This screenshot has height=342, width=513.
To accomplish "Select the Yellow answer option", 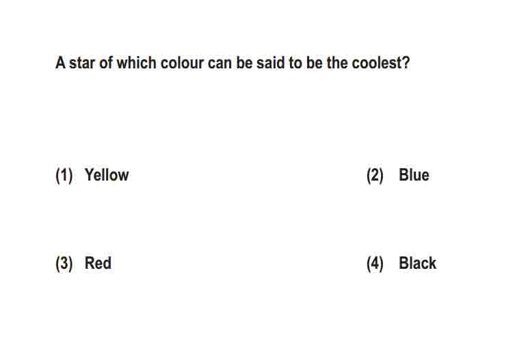I will coord(107,175).
